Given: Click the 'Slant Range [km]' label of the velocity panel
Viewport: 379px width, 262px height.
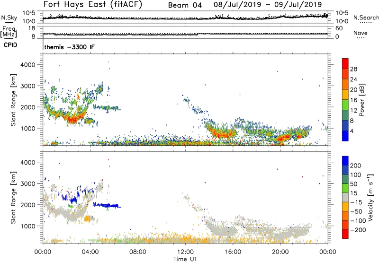Looking at the screenshot, I should pyautogui.click(x=13, y=197).
